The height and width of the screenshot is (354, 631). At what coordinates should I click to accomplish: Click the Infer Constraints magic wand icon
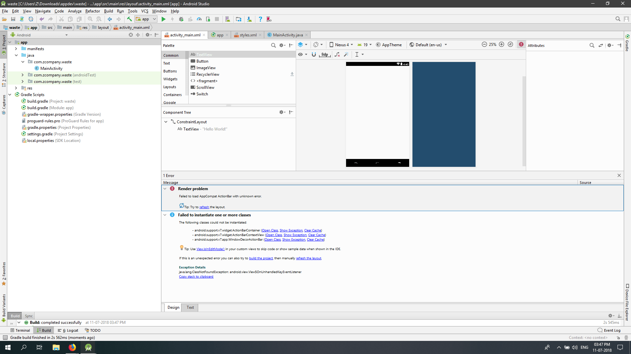point(346,54)
